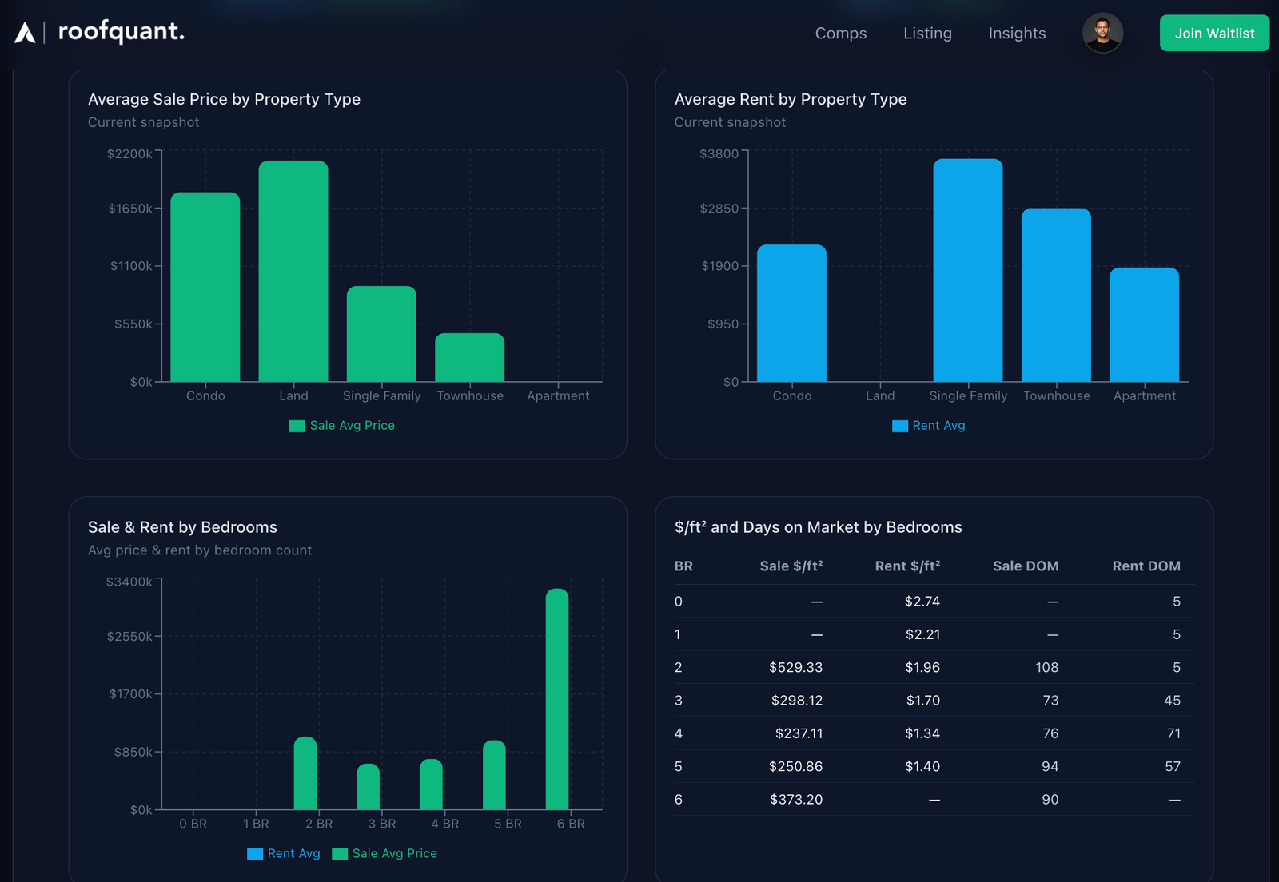Open the Comps navigation item
1279x882 pixels.
pos(840,34)
